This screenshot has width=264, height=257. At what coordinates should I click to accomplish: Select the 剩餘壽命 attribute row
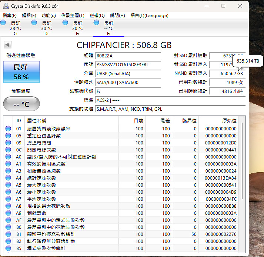click(121, 213)
